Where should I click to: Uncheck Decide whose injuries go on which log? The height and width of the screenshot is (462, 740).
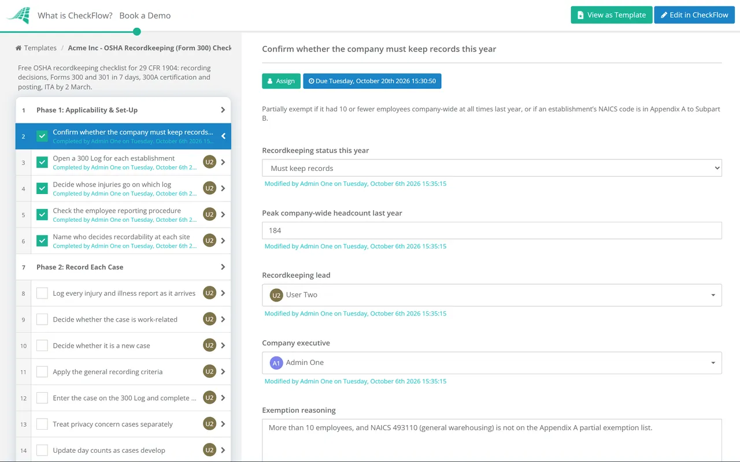pyautogui.click(x=42, y=188)
